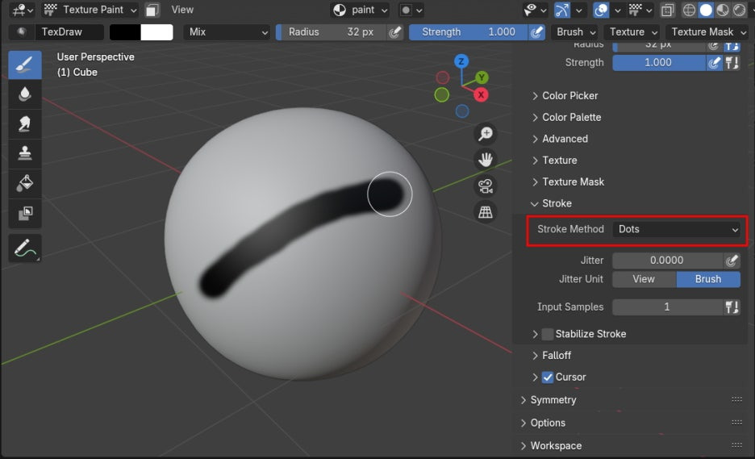
Task: Click the header Strength slider
Action: pyautogui.click(x=469, y=31)
